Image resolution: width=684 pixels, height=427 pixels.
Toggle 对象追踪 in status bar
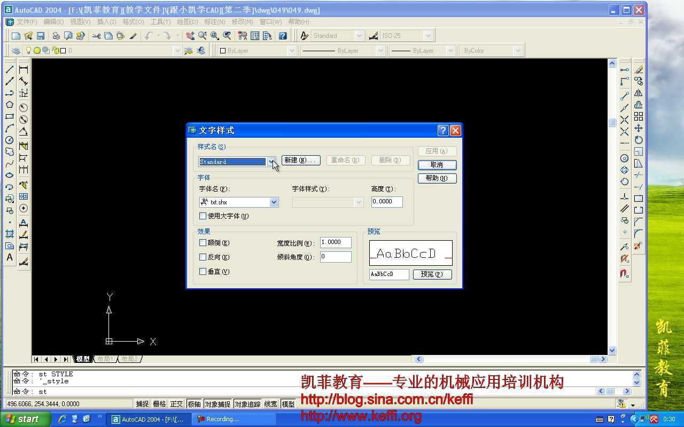click(x=248, y=404)
